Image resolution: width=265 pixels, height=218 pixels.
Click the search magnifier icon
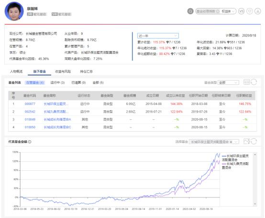point(190,11)
